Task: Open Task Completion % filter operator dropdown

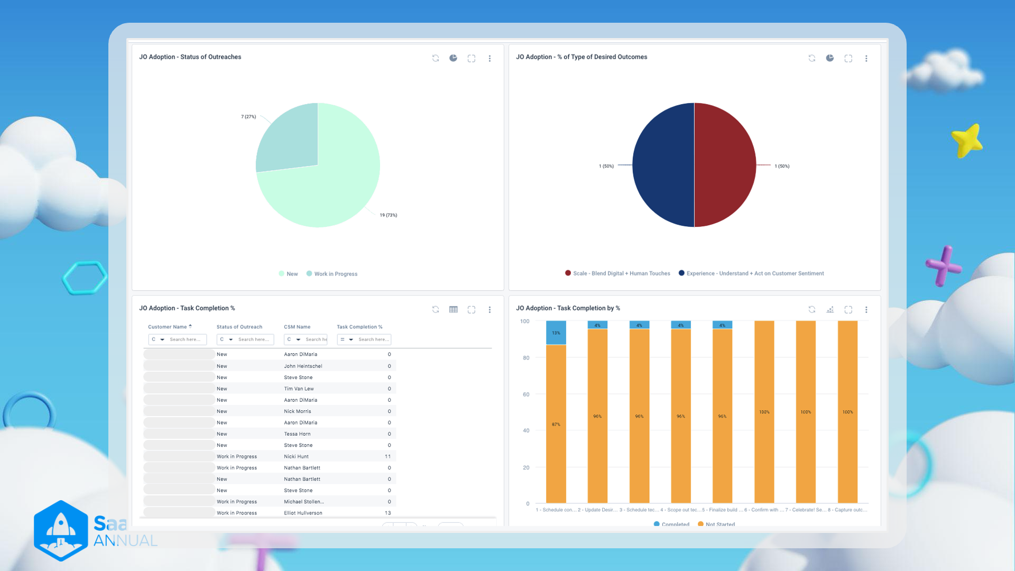Action: 347,339
